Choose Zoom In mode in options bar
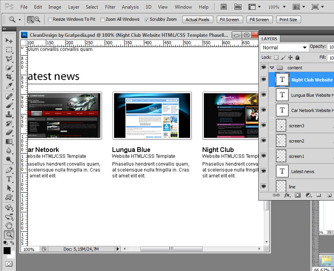 point(31,20)
